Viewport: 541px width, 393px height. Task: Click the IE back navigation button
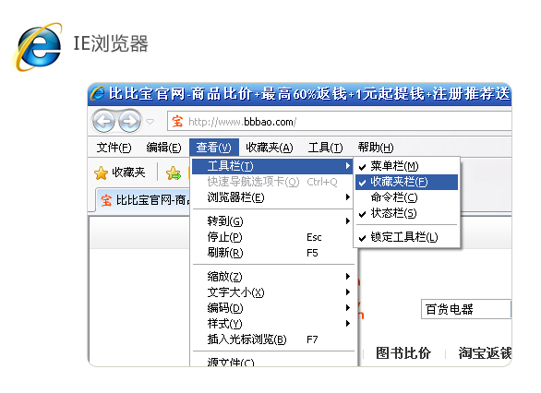click(x=103, y=121)
